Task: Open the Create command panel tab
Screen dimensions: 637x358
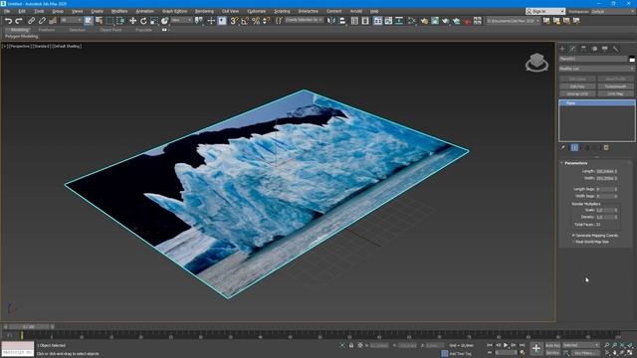Action: coord(562,49)
